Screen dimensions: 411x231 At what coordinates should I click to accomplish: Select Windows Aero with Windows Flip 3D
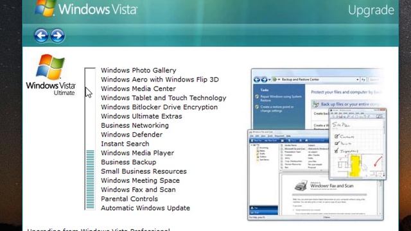click(160, 80)
